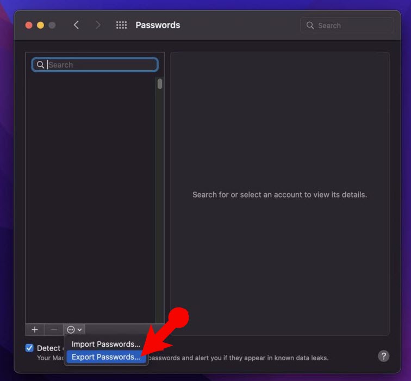The width and height of the screenshot is (411, 381).
Task: Click the passwords list search field
Action: (95, 65)
